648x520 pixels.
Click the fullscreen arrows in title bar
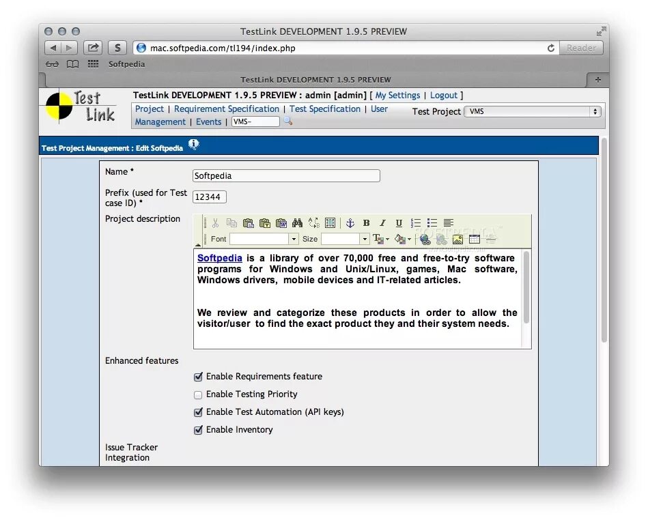[x=602, y=31]
